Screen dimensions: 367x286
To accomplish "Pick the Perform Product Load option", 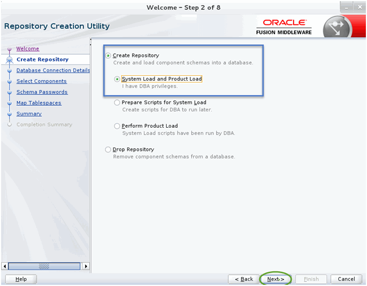I will pyautogui.click(x=117, y=126).
